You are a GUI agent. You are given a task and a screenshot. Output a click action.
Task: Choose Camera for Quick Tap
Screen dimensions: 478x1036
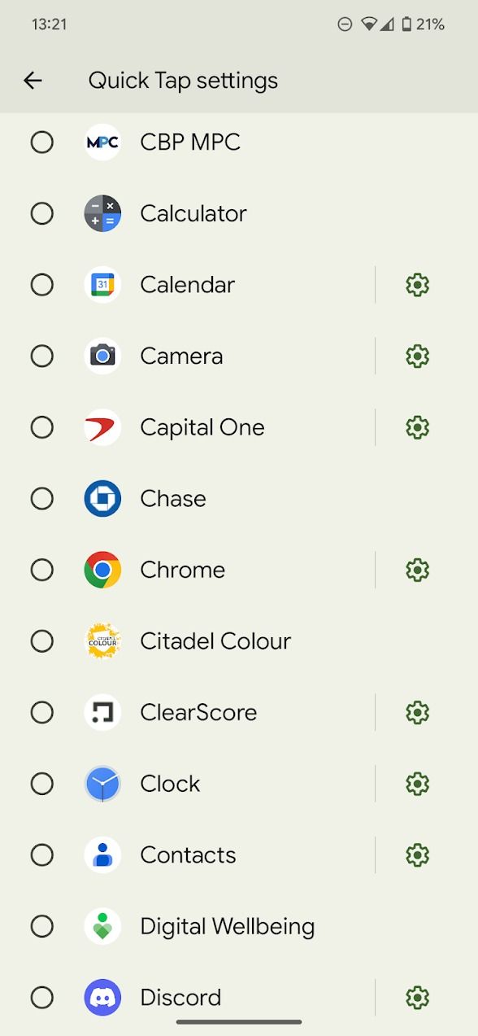click(x=41, y=356)
